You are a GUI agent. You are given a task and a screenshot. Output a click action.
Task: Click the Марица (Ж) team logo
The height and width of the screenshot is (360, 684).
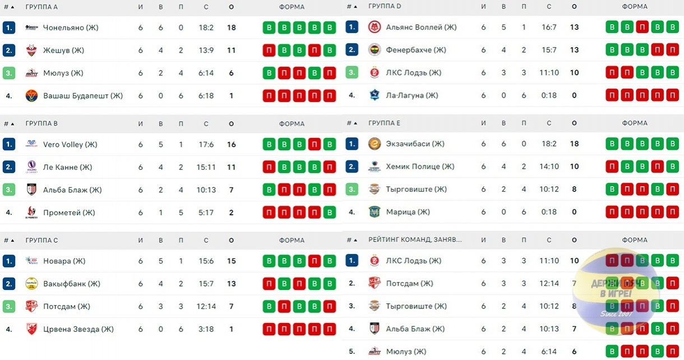374,212
